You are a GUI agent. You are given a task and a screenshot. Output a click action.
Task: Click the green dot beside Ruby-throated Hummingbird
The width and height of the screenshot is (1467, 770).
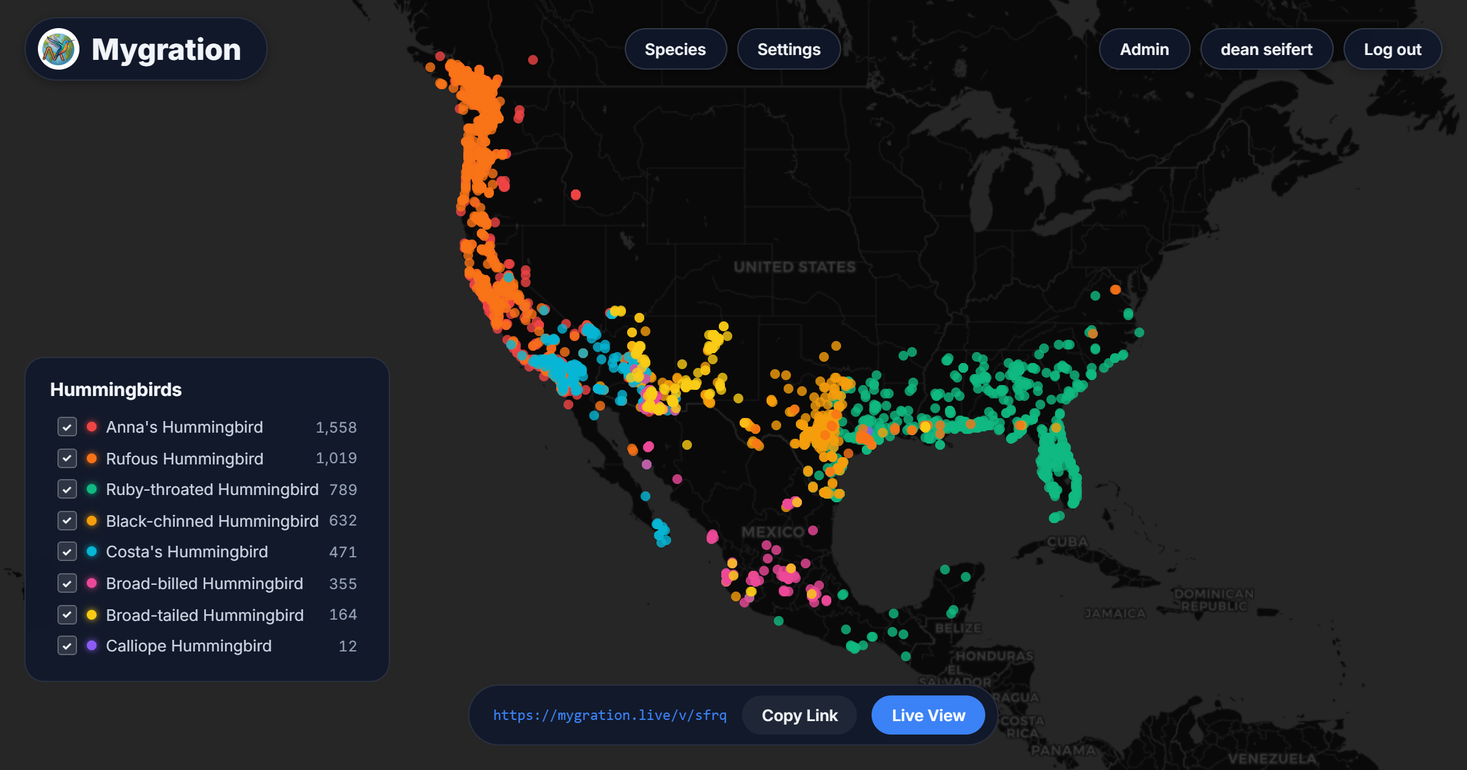tap(90, 490)
